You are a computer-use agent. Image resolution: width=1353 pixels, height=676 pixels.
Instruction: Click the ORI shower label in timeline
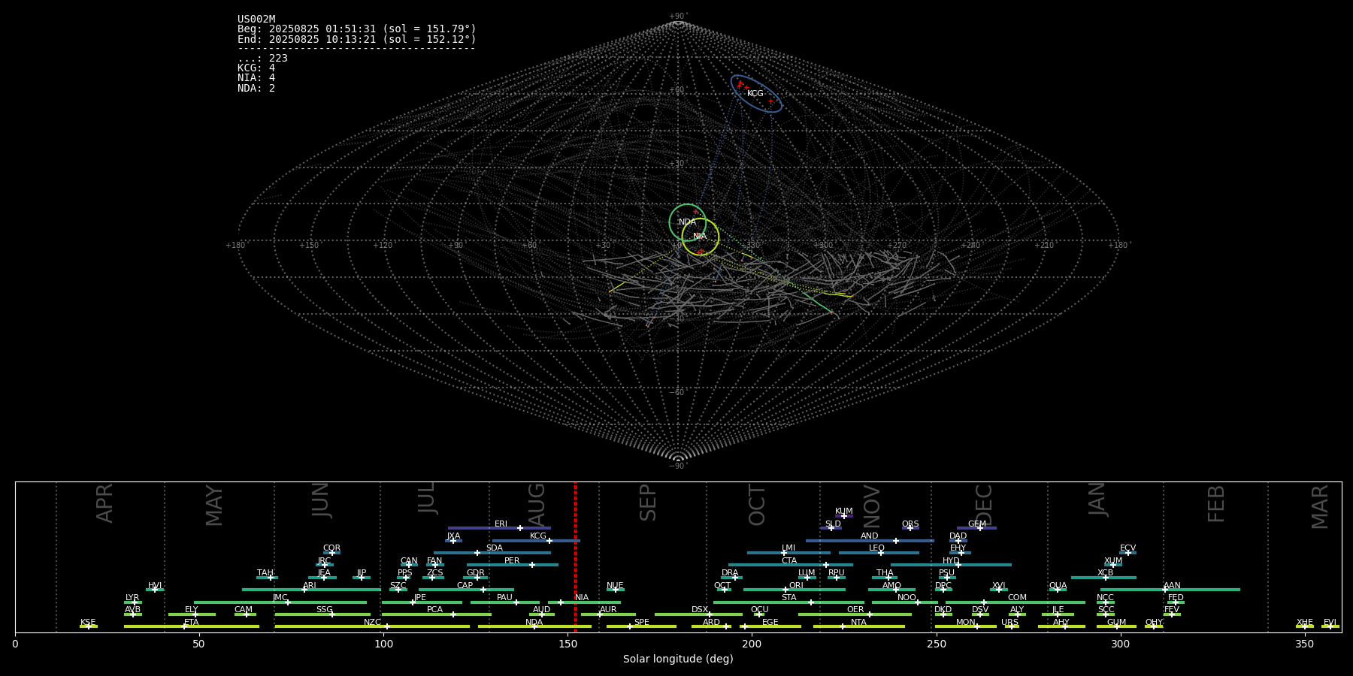point(796,586)
